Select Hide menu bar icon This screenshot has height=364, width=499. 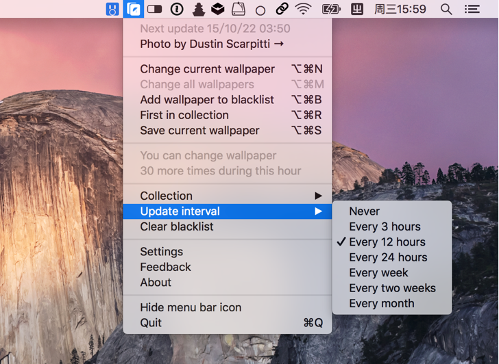[228, 307]
